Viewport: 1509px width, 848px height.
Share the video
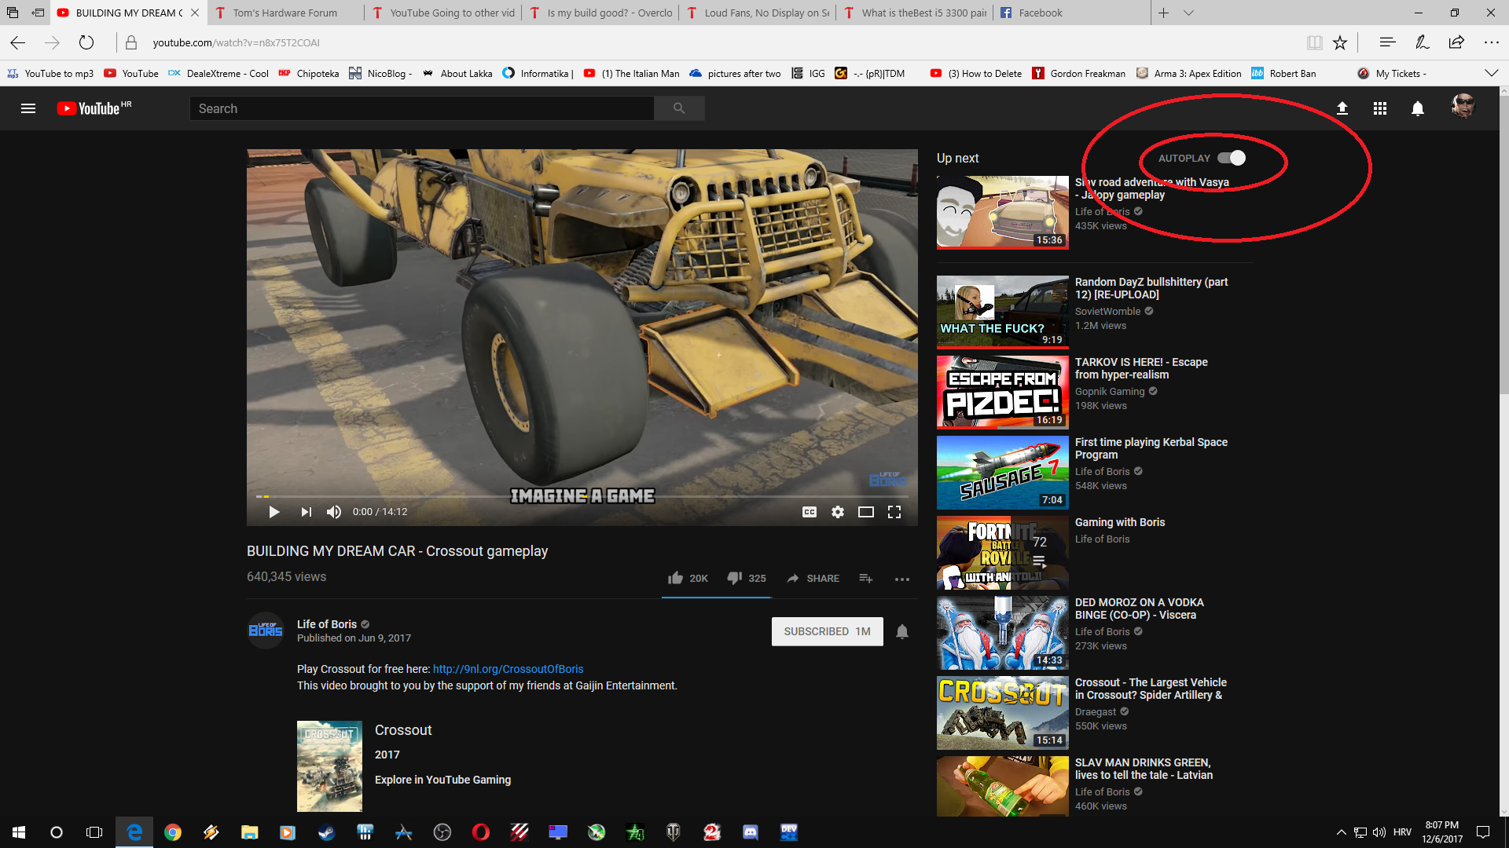813,578
